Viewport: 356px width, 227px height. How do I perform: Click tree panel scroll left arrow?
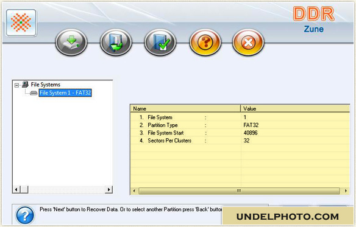coord(16,189)
